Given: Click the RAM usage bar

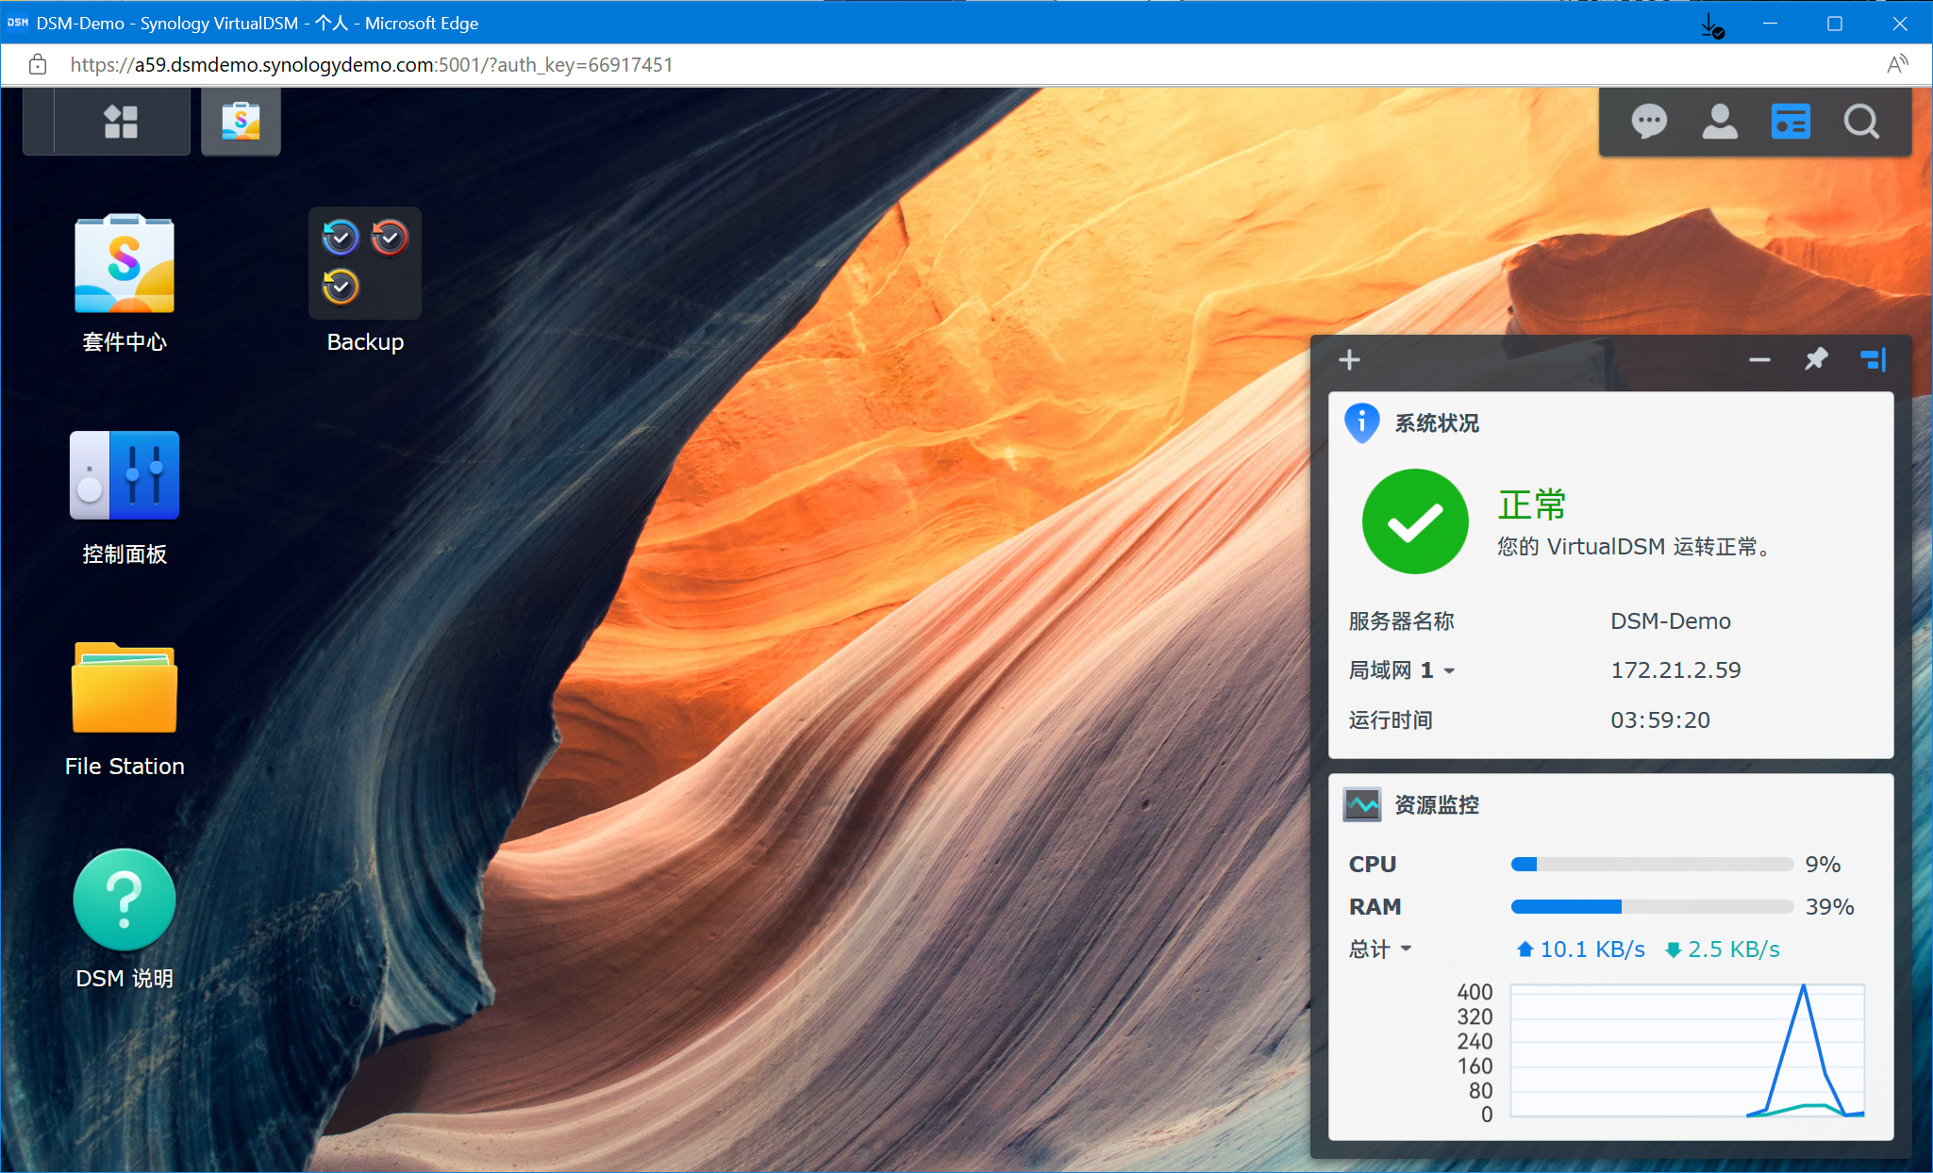Looking at the screenshot, I should pyautogui.click(x=1651, y=907).
